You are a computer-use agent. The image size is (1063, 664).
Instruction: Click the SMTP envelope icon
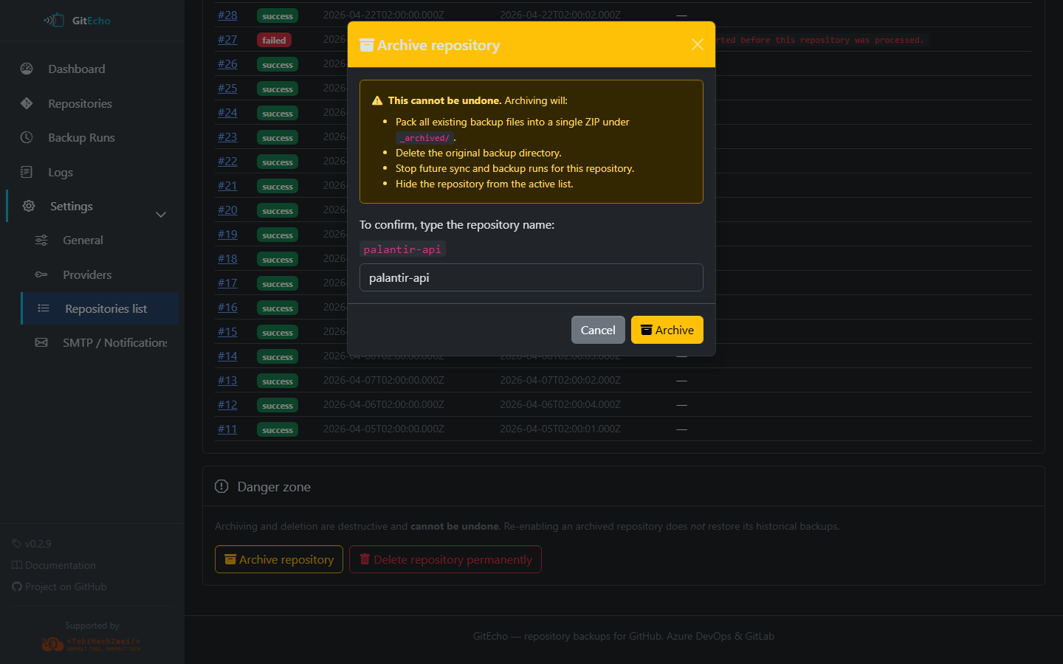point(41,342)
